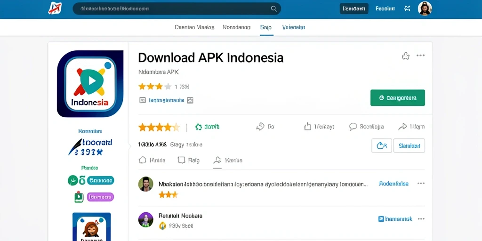Click the red site logo in header
This screenshot has height=241, width=482.
(x=55, y=8)
